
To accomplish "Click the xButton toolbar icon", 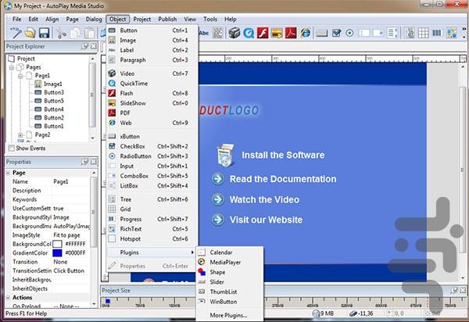I will coord(322,33).
